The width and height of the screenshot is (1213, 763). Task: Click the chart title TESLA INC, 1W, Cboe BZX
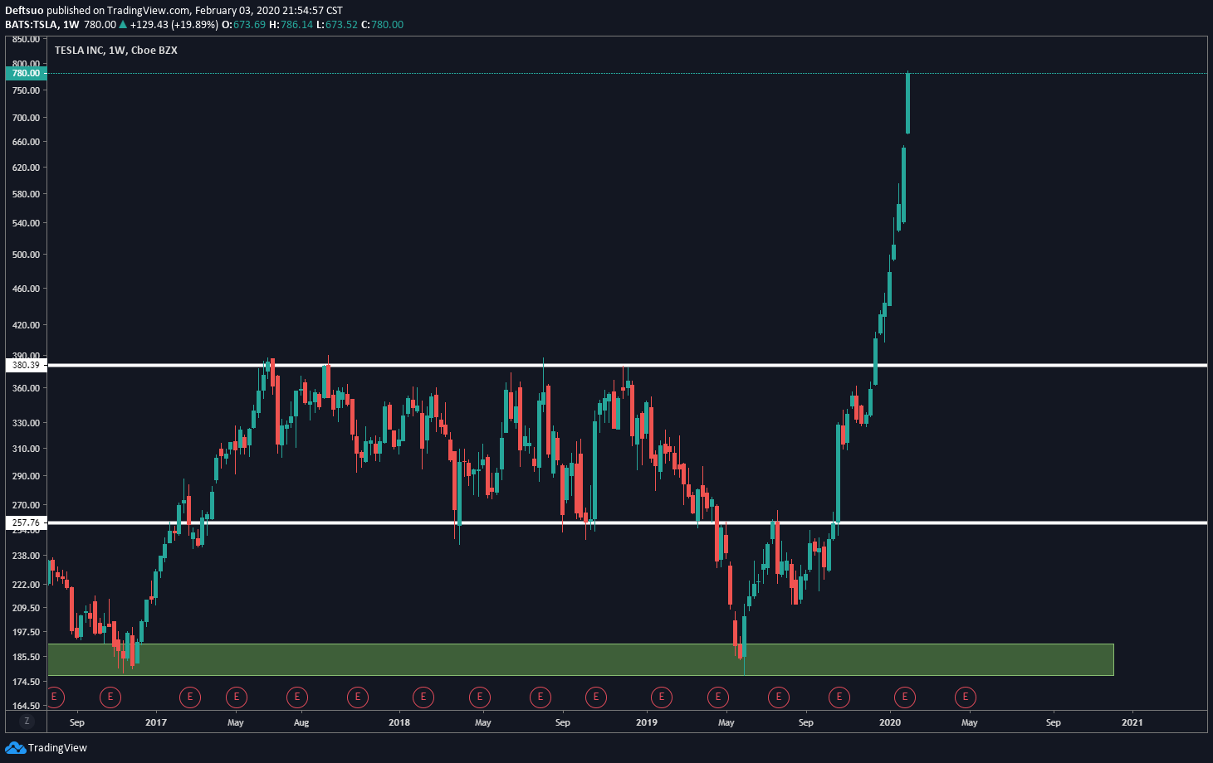click(x=115, y=50)
